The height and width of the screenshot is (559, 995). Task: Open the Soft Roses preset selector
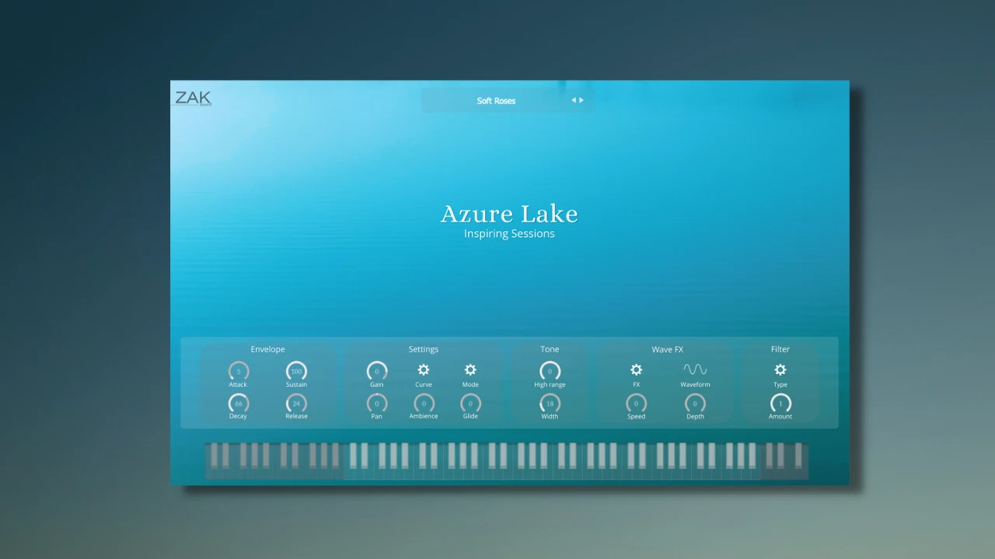pos(496,100)
